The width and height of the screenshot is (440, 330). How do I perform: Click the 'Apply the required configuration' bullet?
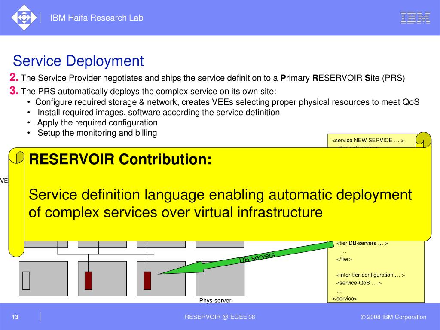coord(97,122)
